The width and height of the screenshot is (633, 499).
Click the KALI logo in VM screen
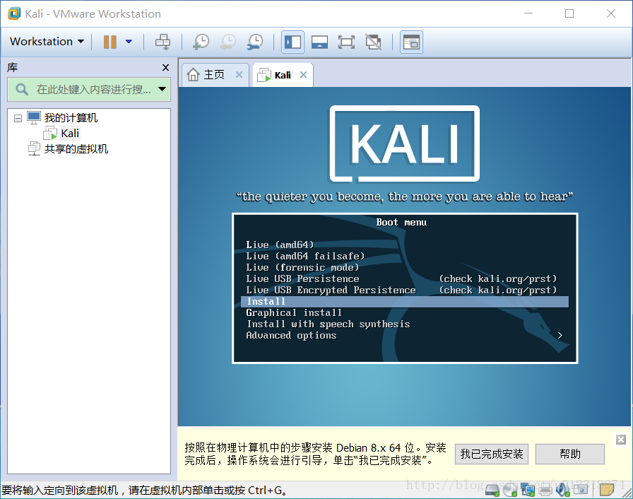[405, 143]
